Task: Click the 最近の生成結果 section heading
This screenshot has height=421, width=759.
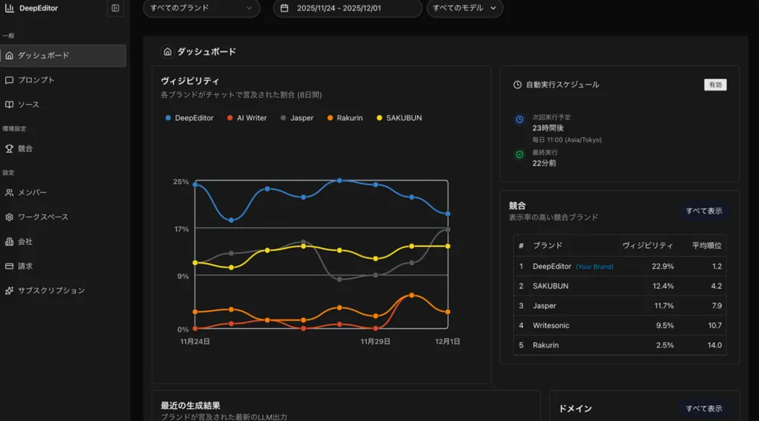Action: tap(191, 406)
